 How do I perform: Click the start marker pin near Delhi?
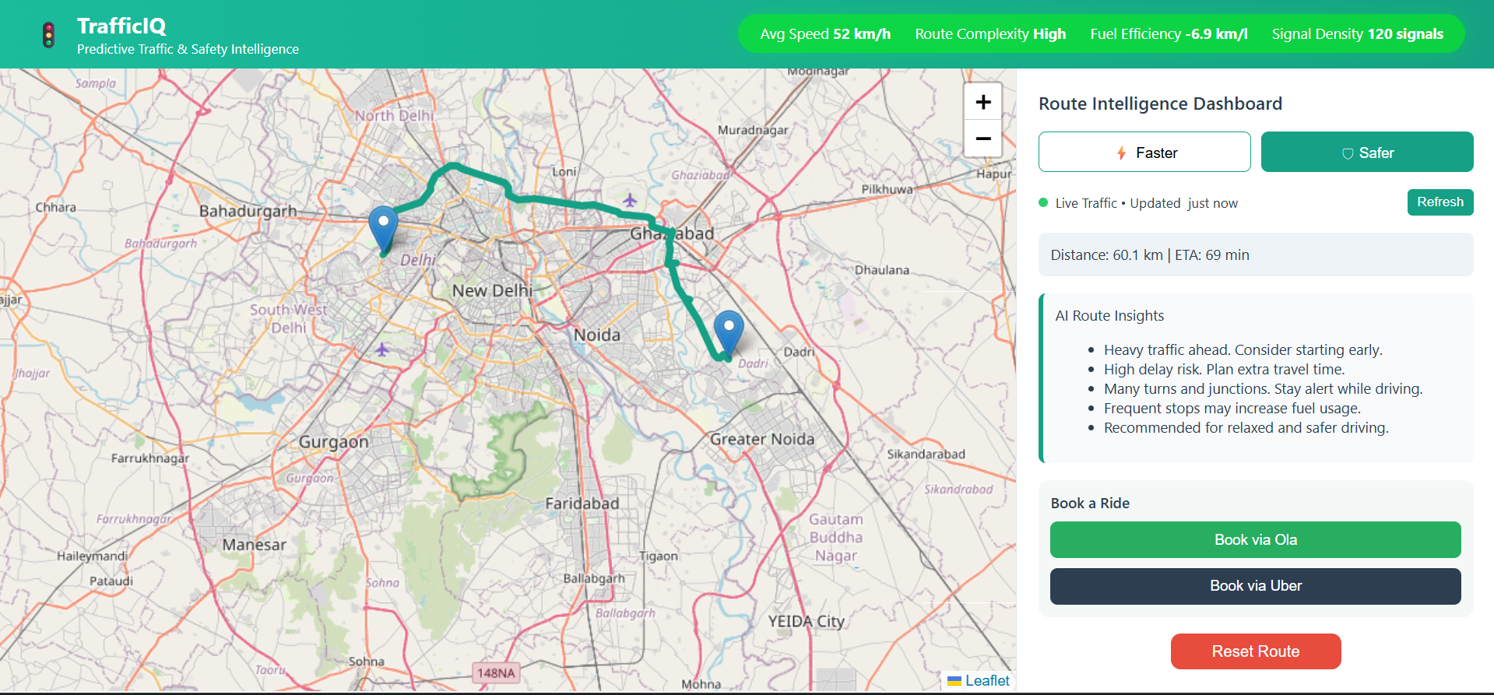[x=383, y=230]
